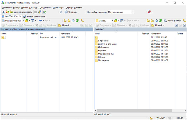Click local panel back arrow

[40, 21]
